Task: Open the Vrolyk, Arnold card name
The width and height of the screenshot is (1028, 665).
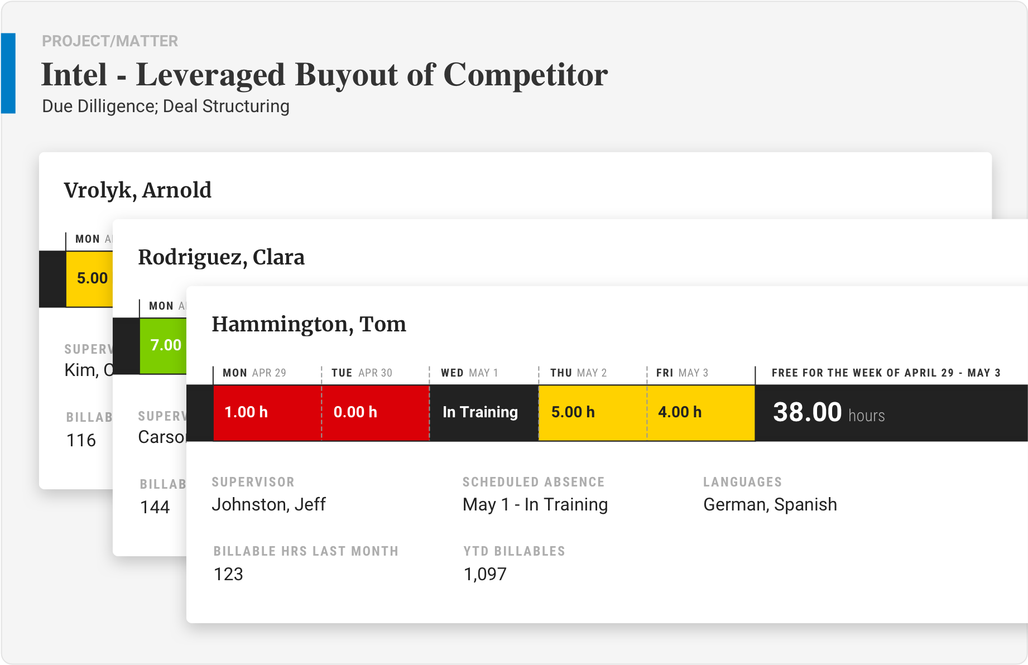Action: 137,190
